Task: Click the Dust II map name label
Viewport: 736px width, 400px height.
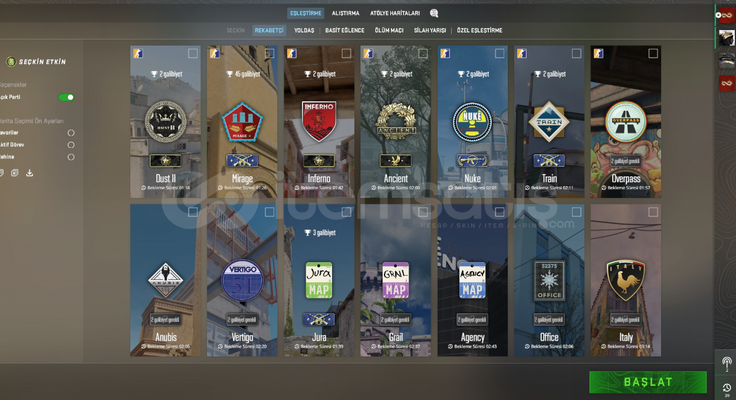Action: tap(166, 178)
